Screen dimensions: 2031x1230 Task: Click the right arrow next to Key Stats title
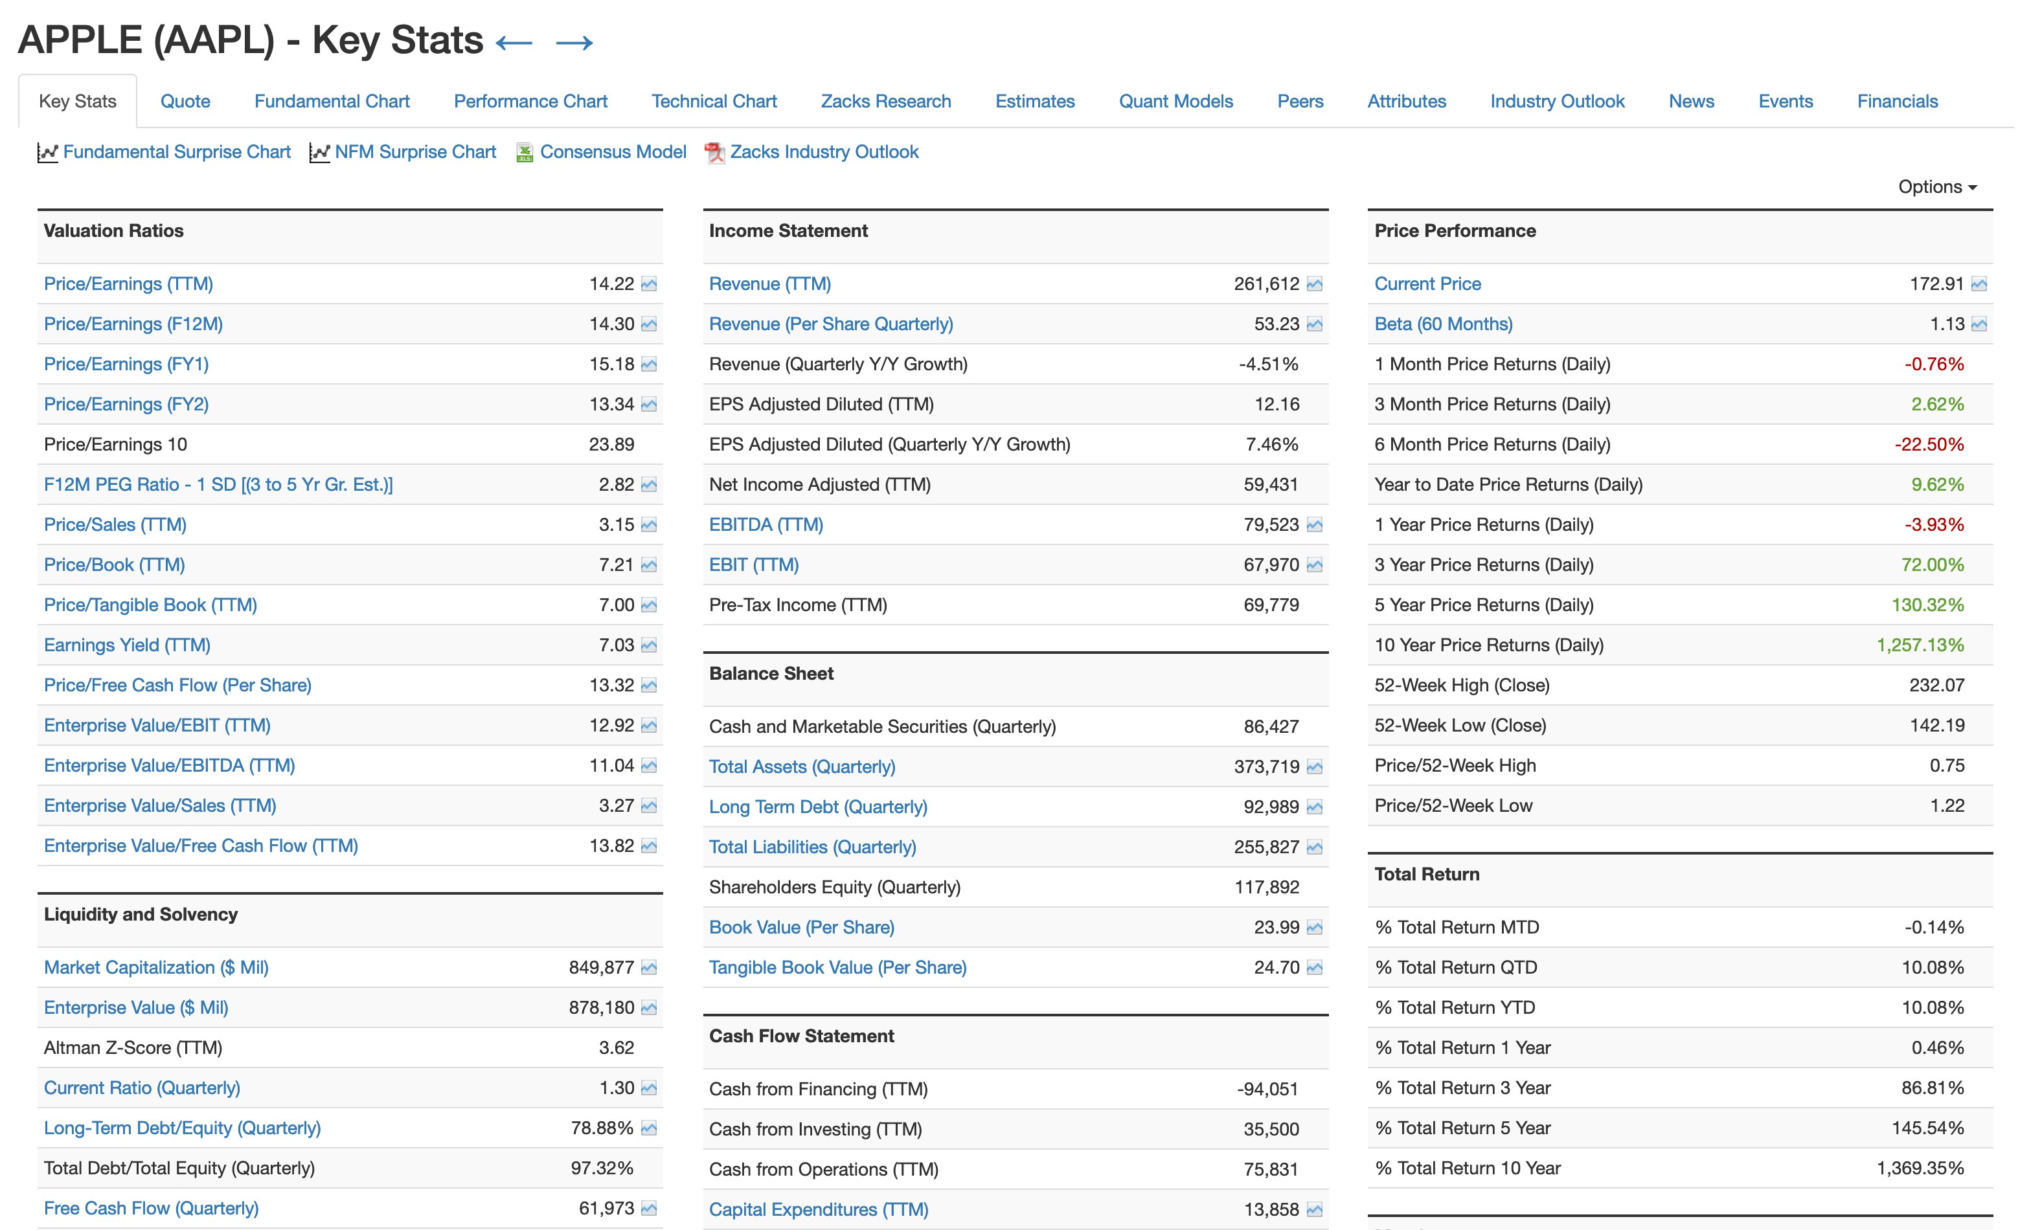click(x=574, y=43)
